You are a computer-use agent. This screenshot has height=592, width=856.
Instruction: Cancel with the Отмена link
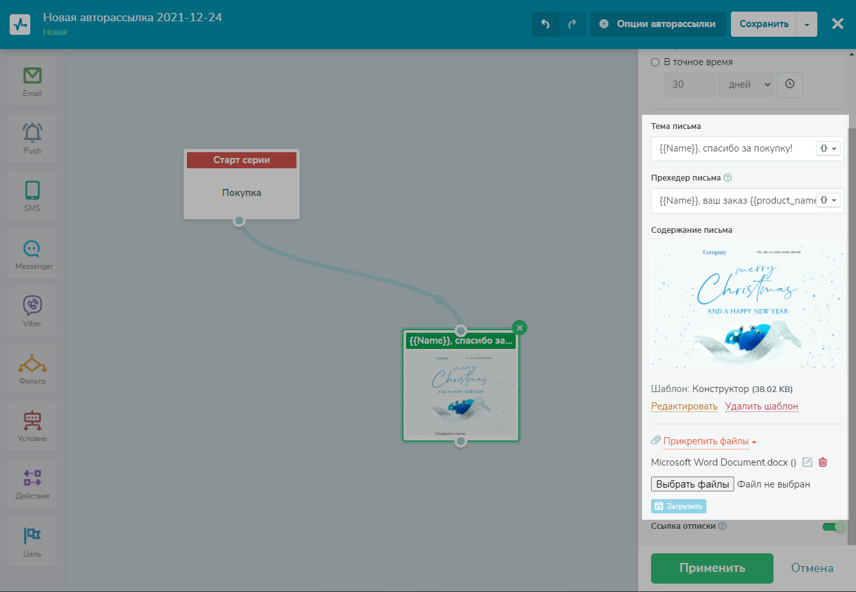812,568
